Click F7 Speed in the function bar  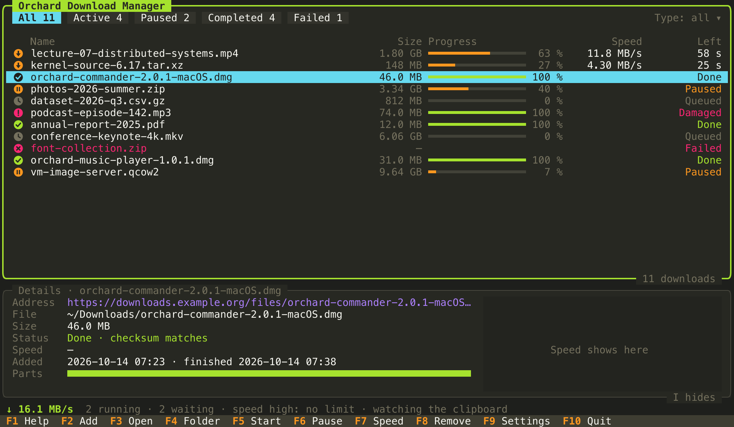(x=379, y=421)
